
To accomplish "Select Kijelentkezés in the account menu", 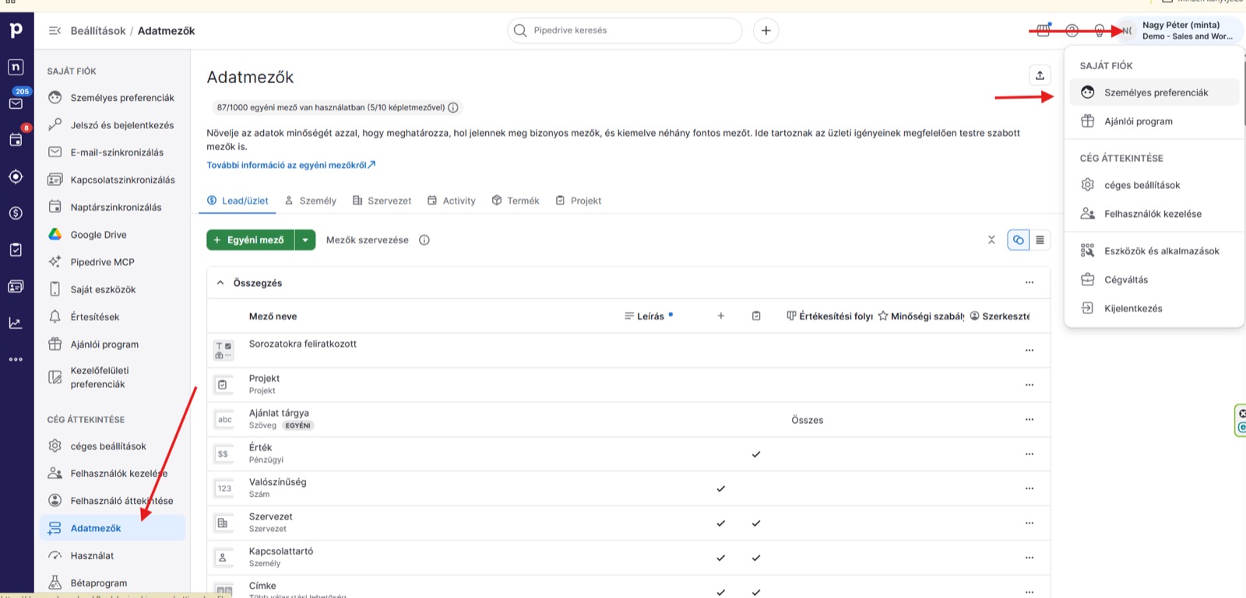I will [x=1154, y=309].
